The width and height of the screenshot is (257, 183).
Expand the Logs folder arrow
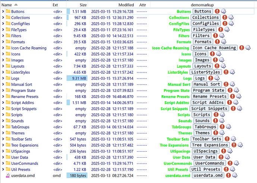[x=3, y=78]
